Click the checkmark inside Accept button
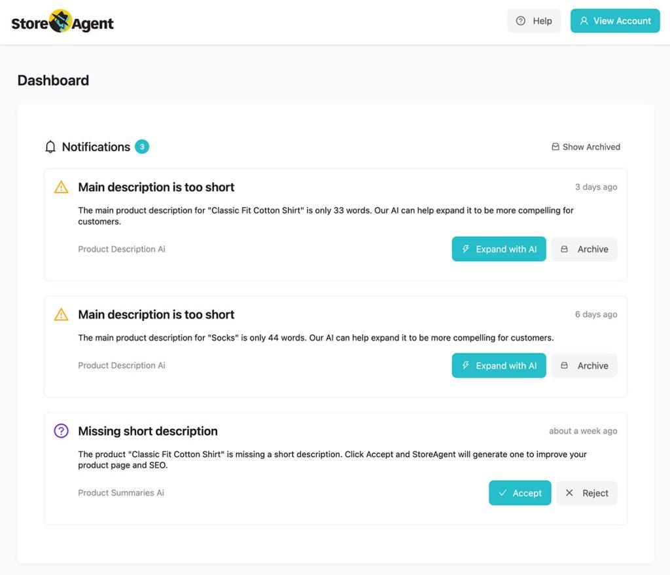 [503, 492]
